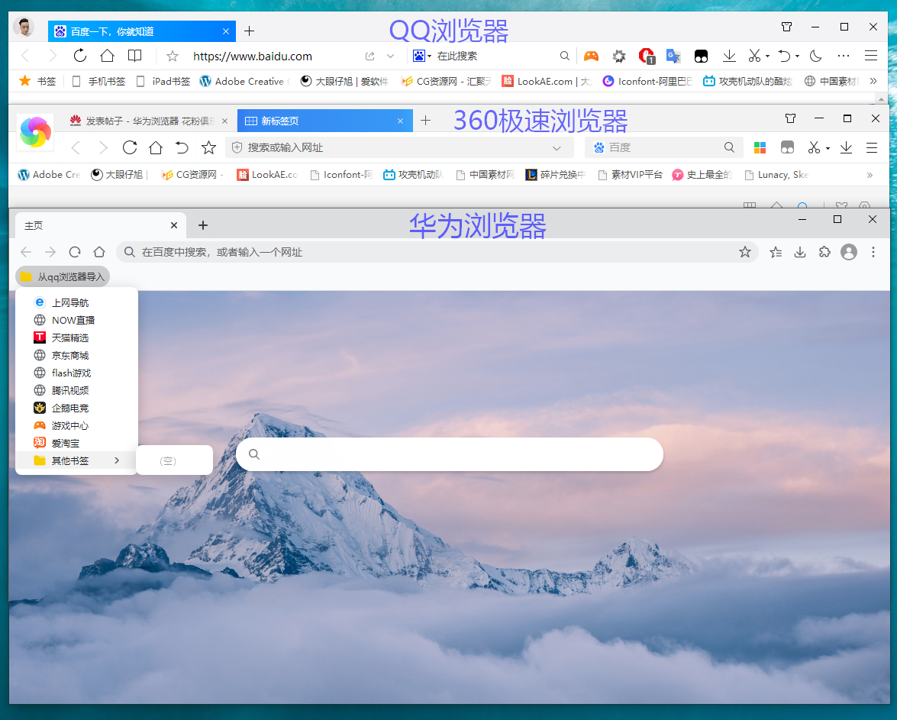Expand QQ Browser address history dropdown chevron

pos(390,56)
